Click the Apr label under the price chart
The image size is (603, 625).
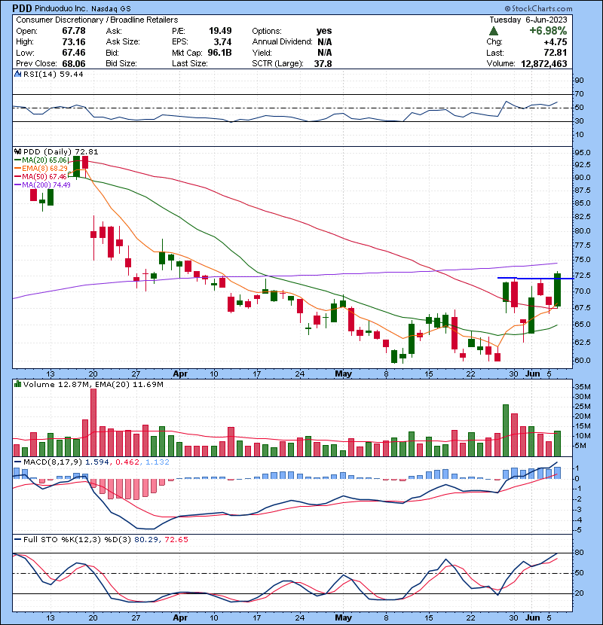pyautogui.click(x=180, y=374)
